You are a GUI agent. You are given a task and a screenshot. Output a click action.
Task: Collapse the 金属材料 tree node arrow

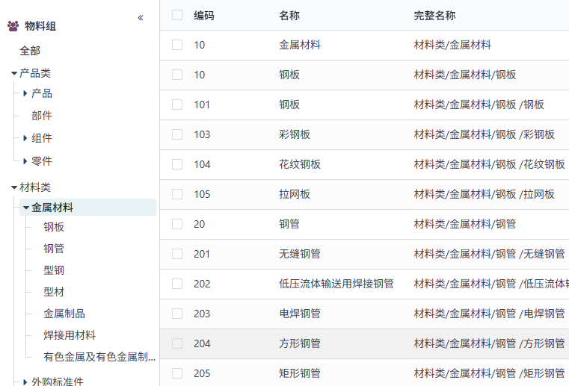point(25,208)
